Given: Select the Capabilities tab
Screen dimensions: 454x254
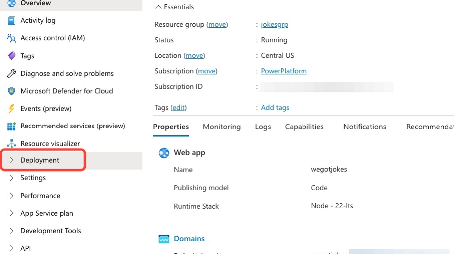Looking at the screenshot, I should (x=304, y=127).
